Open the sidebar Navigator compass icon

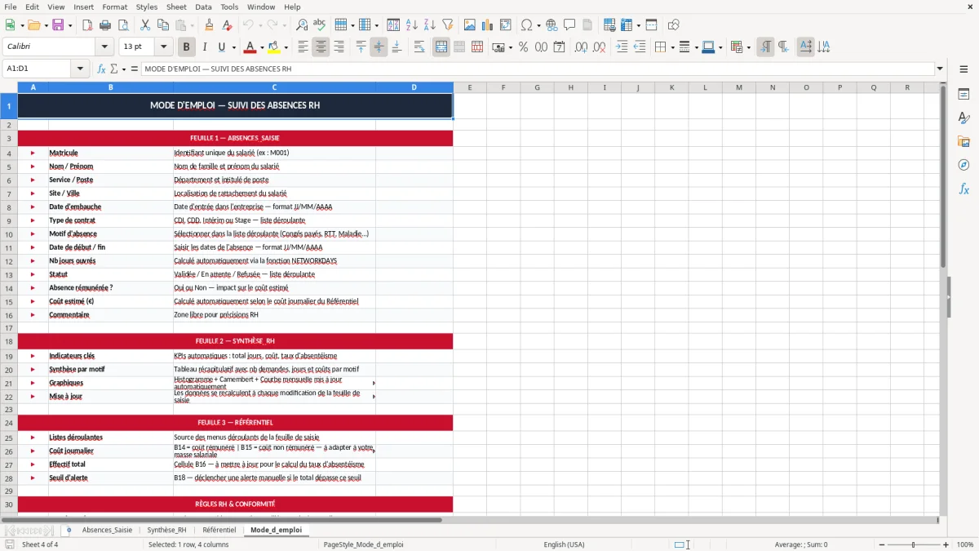point(963,165)
